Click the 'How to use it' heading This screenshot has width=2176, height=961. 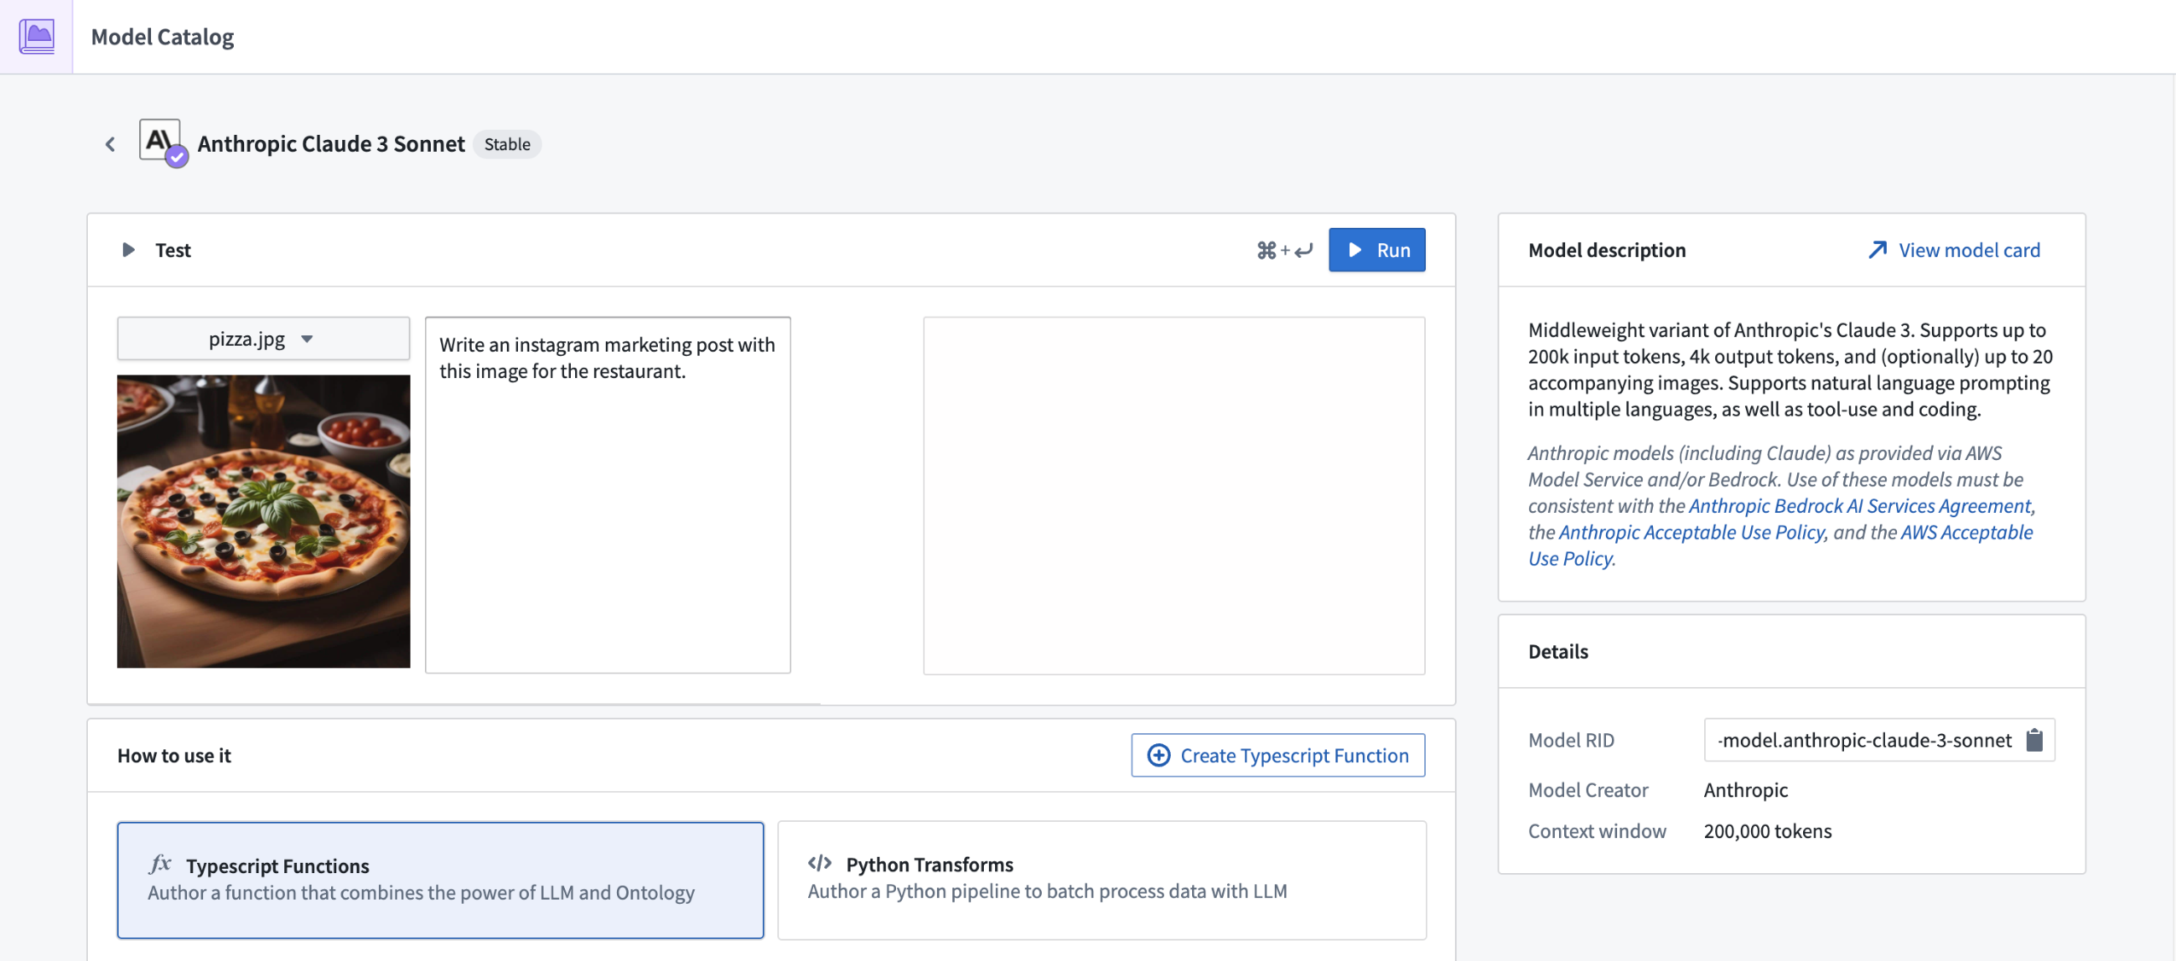(174, 755)
